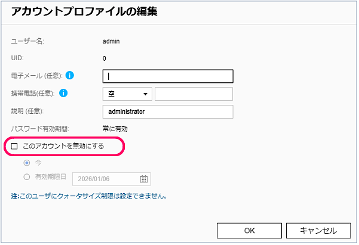Click the info icon beside 携帯電話
Image resolution: width=359 pixels, height=245 pixels.
[x=64, y=94]
